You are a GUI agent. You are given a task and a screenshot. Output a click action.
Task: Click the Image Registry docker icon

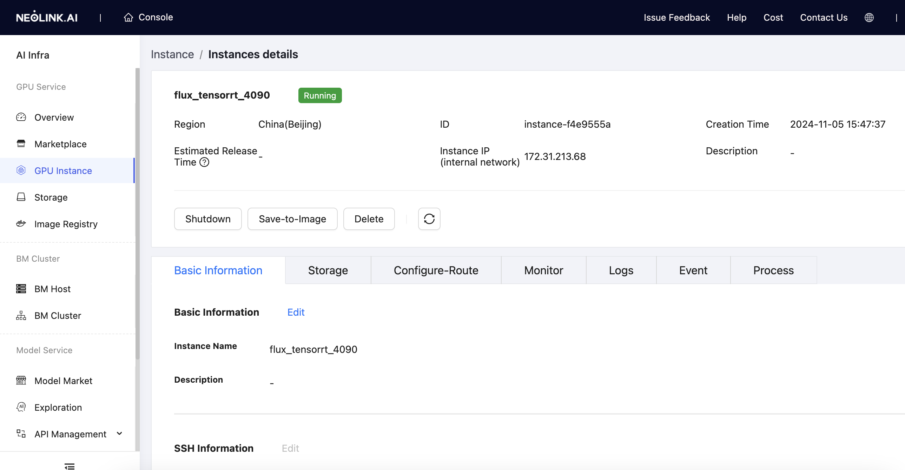pyautogui.click(x=21, y=224)
